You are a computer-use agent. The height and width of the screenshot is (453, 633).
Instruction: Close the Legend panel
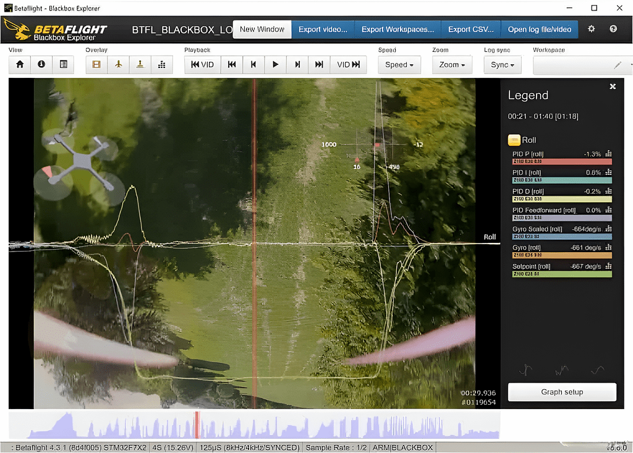pos(613,87)
